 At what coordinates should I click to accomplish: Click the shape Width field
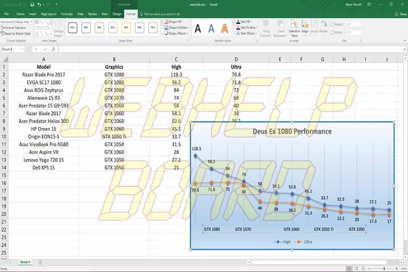pyautogui.click(x=353, y=32)
